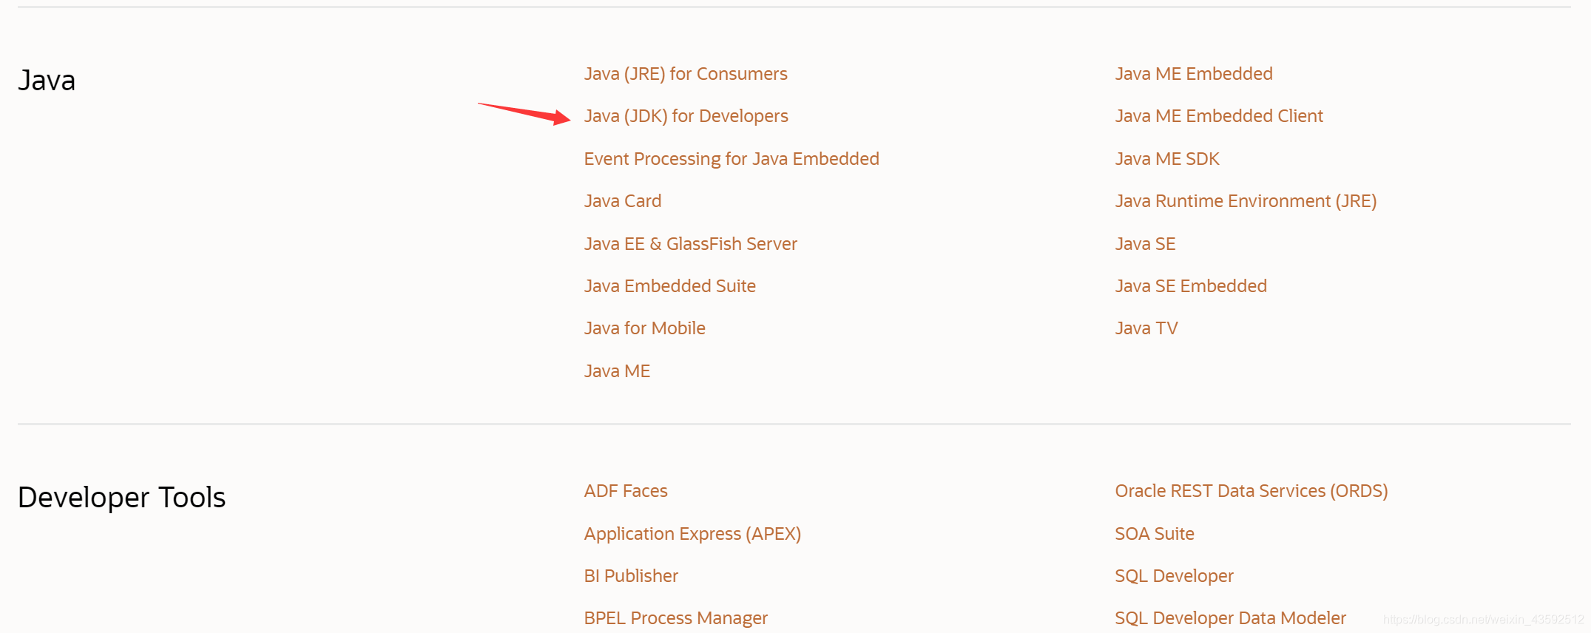Screen dimensions: 1591x633
Task: Open Java (JRE) for Consumers link
Action: (x=686, y=74)
